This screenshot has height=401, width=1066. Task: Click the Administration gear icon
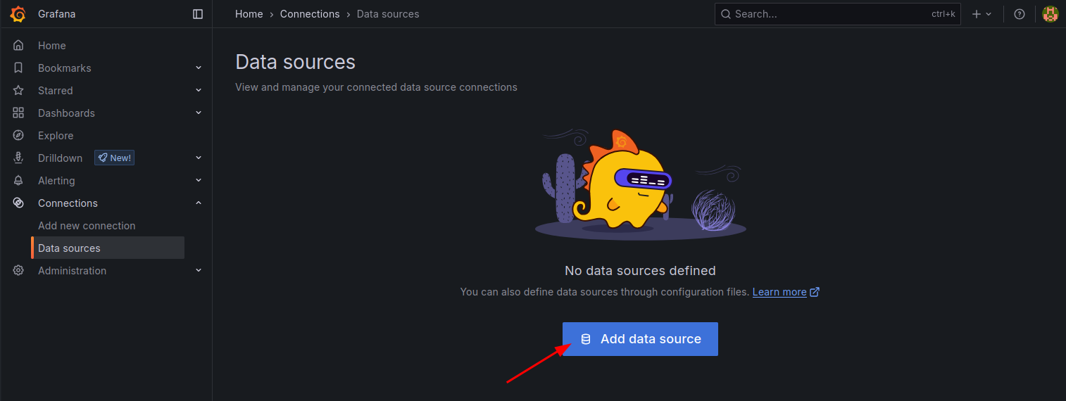click(18, 271)
